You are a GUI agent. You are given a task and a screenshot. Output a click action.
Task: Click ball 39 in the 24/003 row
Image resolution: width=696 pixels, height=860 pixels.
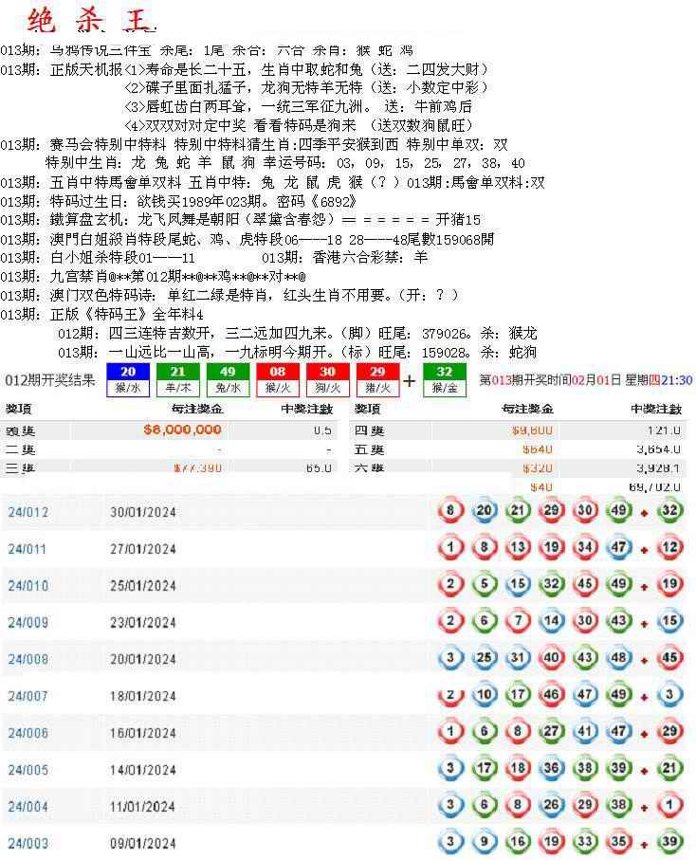(670, 841)
